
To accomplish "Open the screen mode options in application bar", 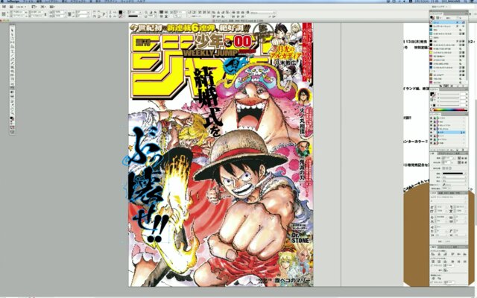I will 43,7.
